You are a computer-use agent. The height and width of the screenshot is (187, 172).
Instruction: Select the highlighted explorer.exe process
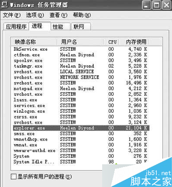[81, 128]
